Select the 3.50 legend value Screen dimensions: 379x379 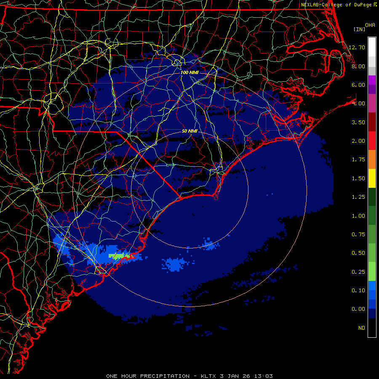(358, 122)
